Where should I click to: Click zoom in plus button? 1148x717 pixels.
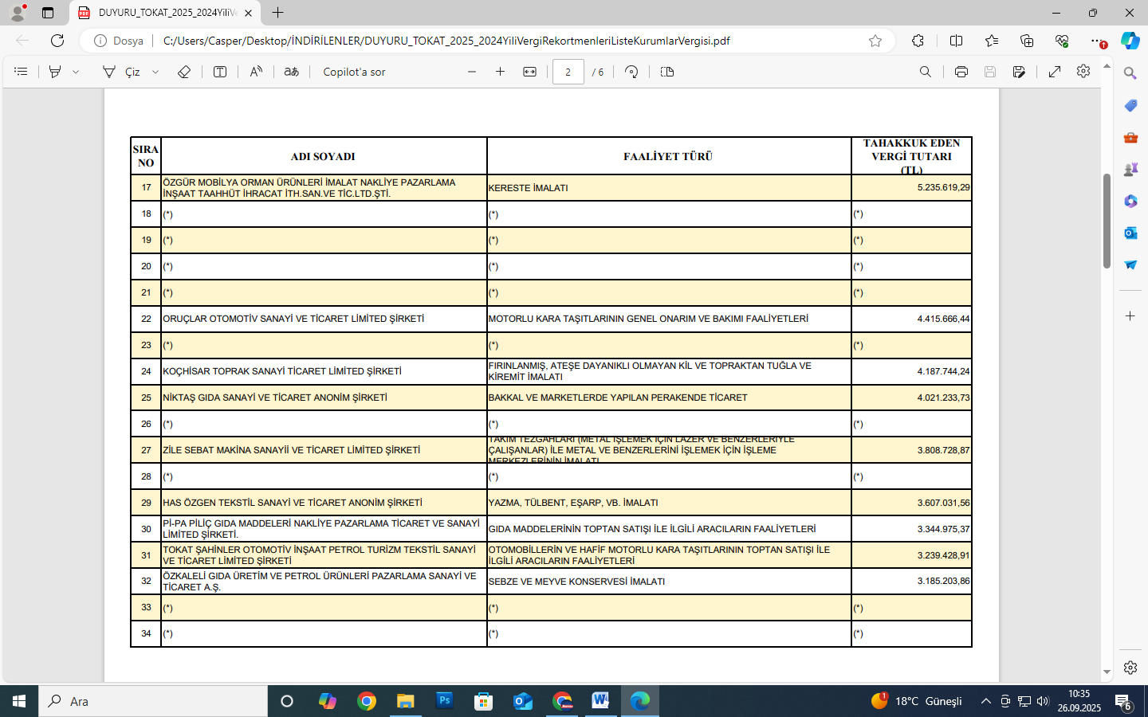coord(500,72)
